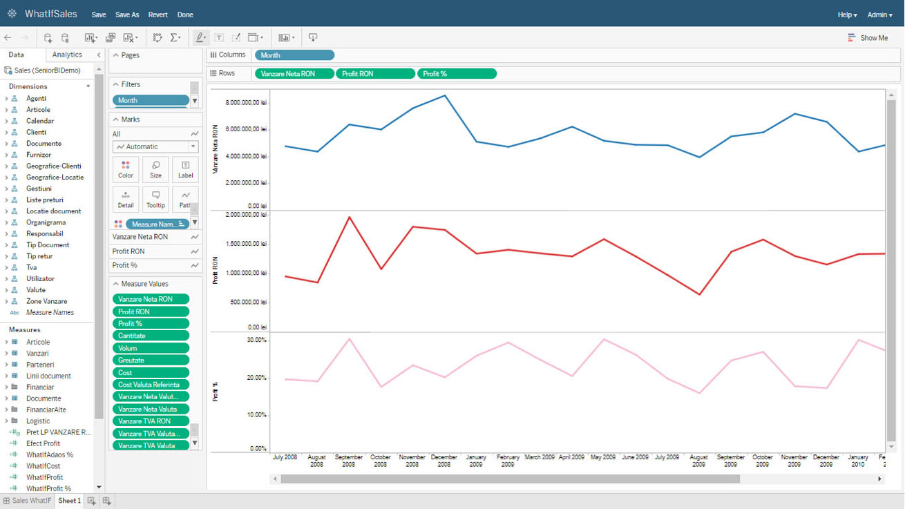Click the Vanzare Neta RON pill on Rows
Image resolution: width=905 pixels, height=509 pixels.
[x=295, y=74]
